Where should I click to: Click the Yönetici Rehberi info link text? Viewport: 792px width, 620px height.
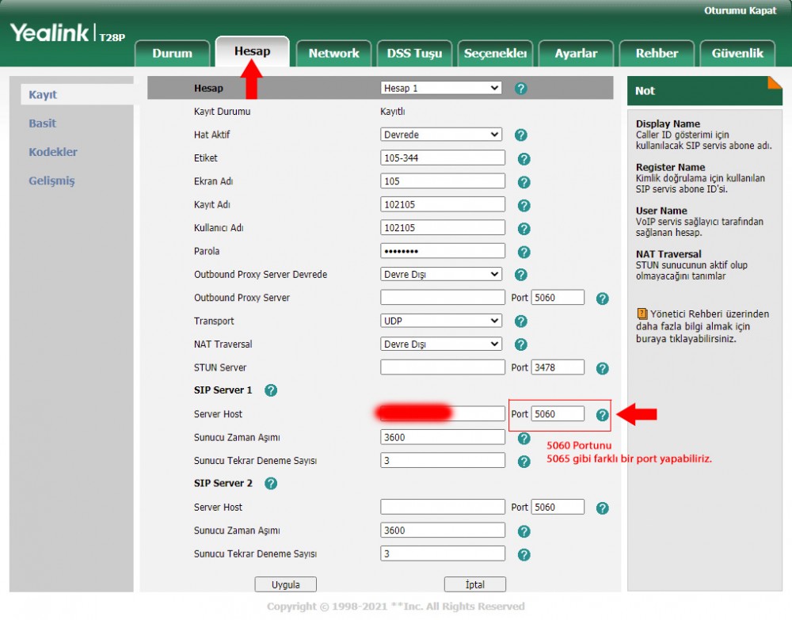[703, 326]
